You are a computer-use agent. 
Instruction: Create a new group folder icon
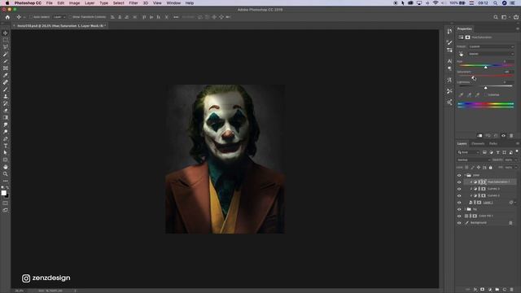497,290
